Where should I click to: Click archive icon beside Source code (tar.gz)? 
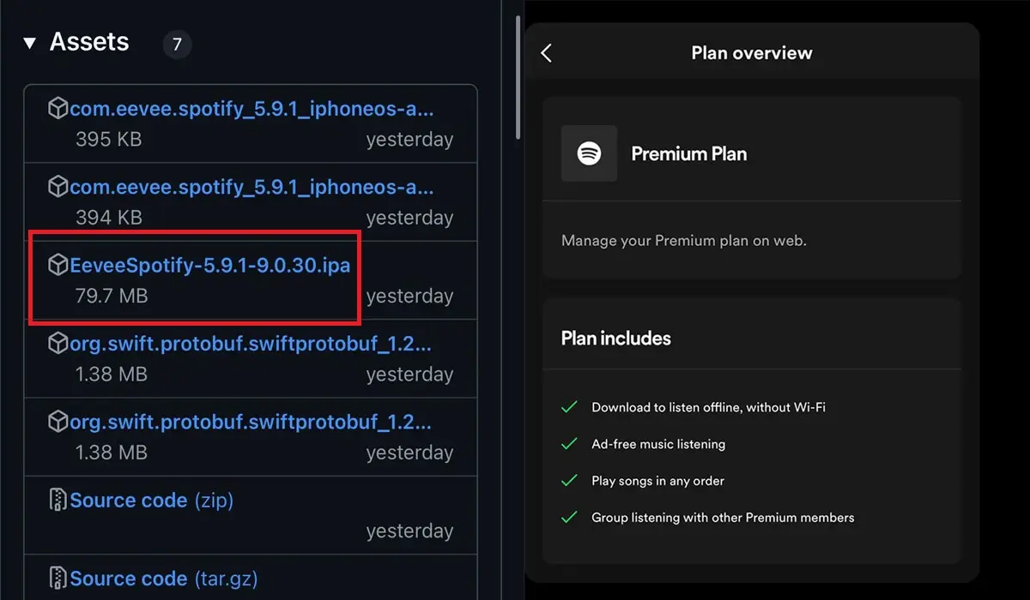point(58,578)
